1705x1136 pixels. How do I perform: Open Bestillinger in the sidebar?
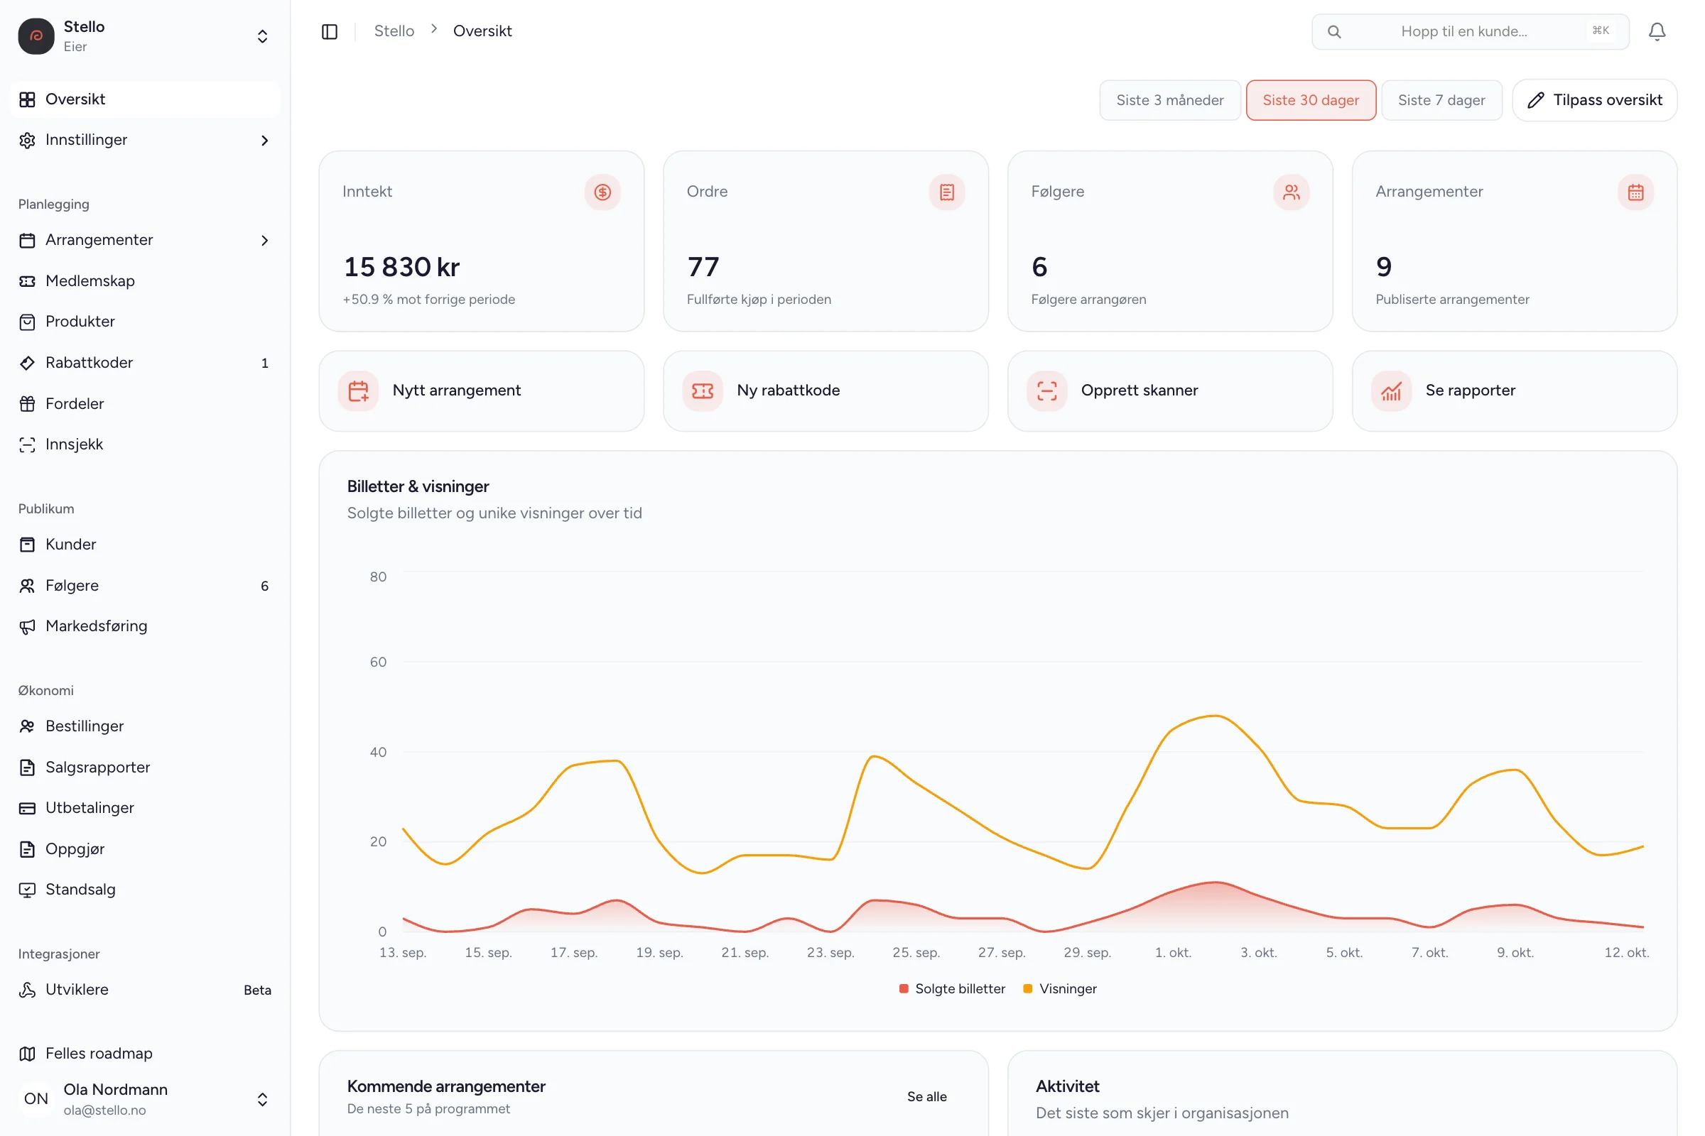(x=145, y=726)
